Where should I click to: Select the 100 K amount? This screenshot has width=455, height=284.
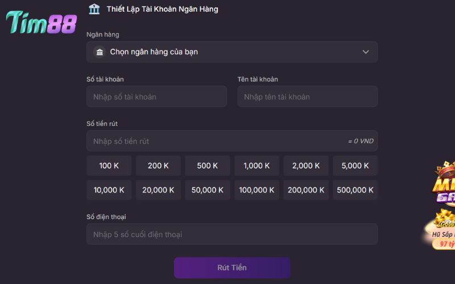coord(109,166)
